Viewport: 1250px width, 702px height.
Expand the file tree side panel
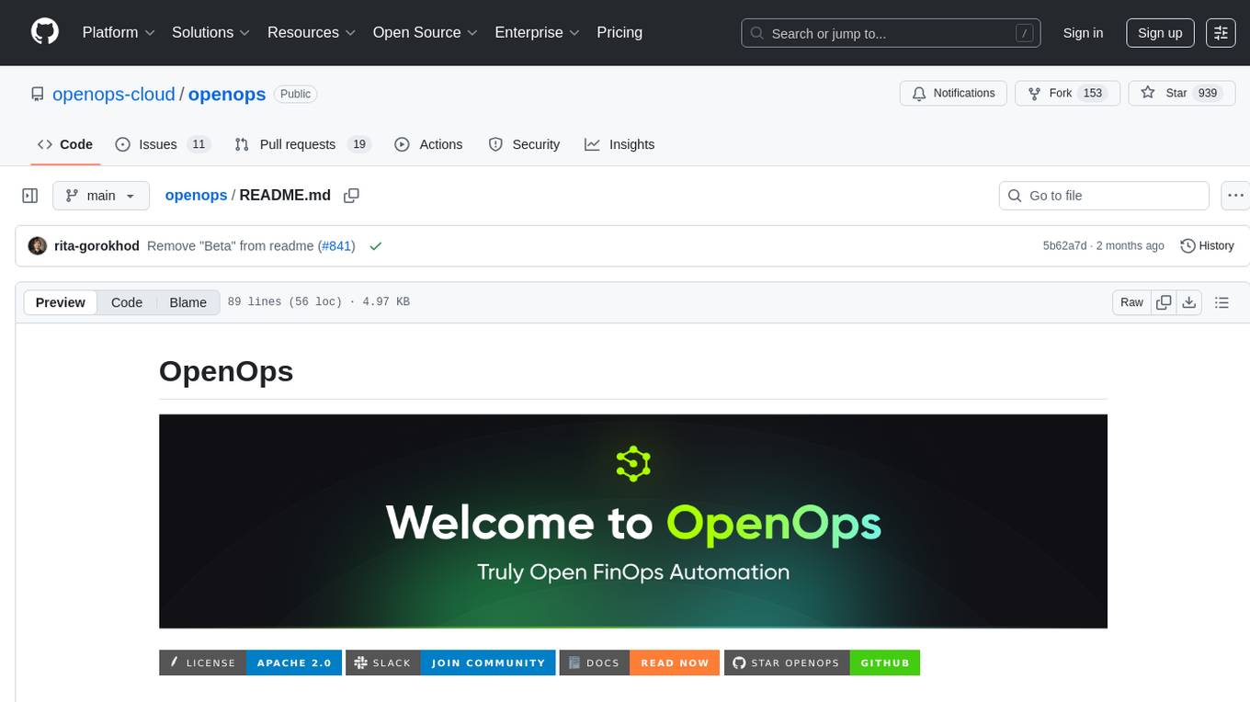pyautogui.click(x=29, y=196)
